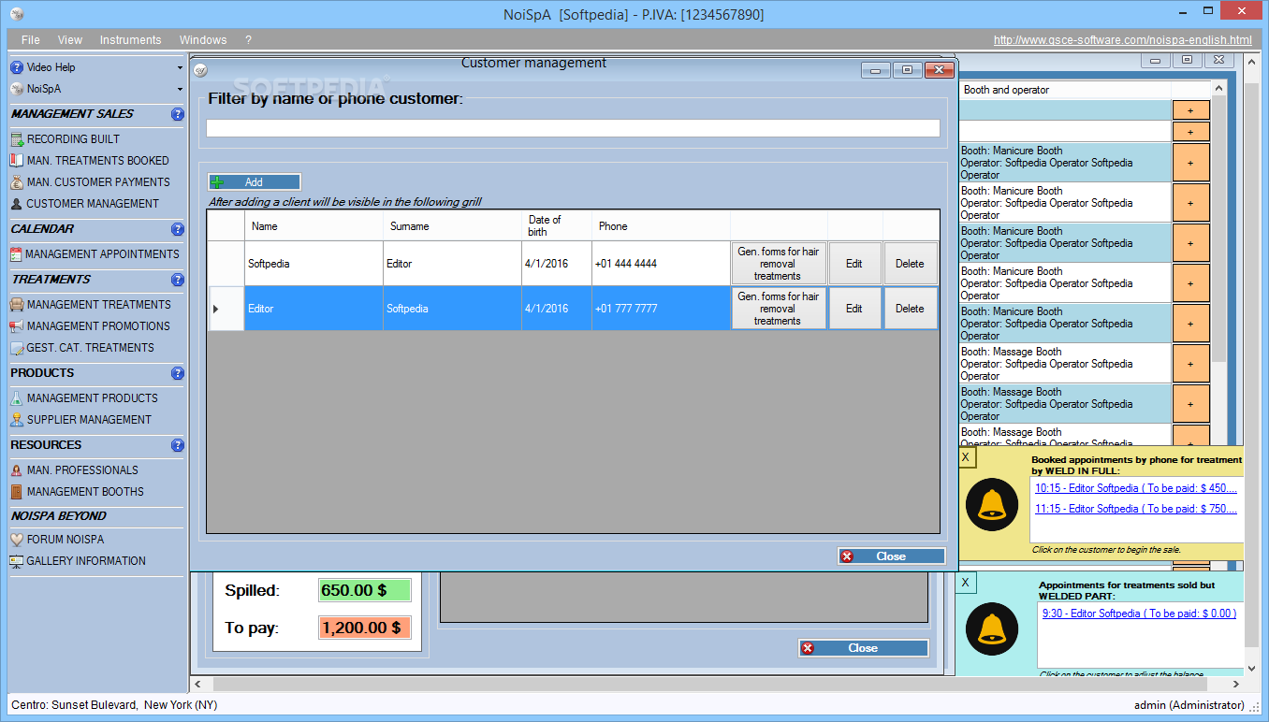Click the SUPPLIER MANAGEMENT sidebar label
Image resolution: width=1269 pixels, height=722 pixels.
tap(89, 420)
